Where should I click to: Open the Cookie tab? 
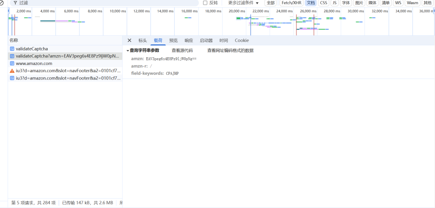[x=242, y=40]
